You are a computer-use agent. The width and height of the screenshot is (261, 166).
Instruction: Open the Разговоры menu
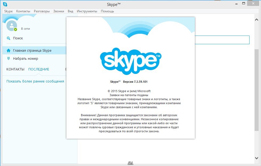[x=42, y=11]
